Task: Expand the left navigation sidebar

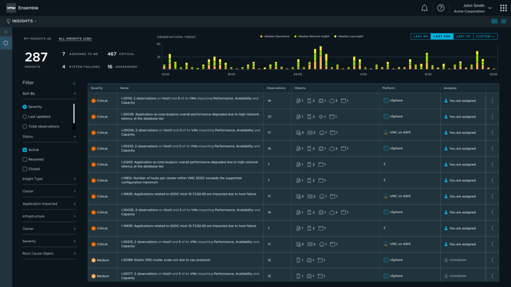Action: click(6, 32)
